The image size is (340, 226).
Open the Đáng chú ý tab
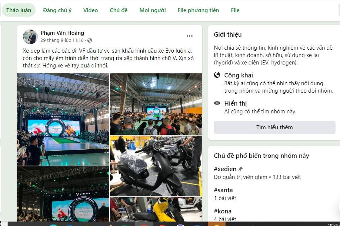coord(57,10)
